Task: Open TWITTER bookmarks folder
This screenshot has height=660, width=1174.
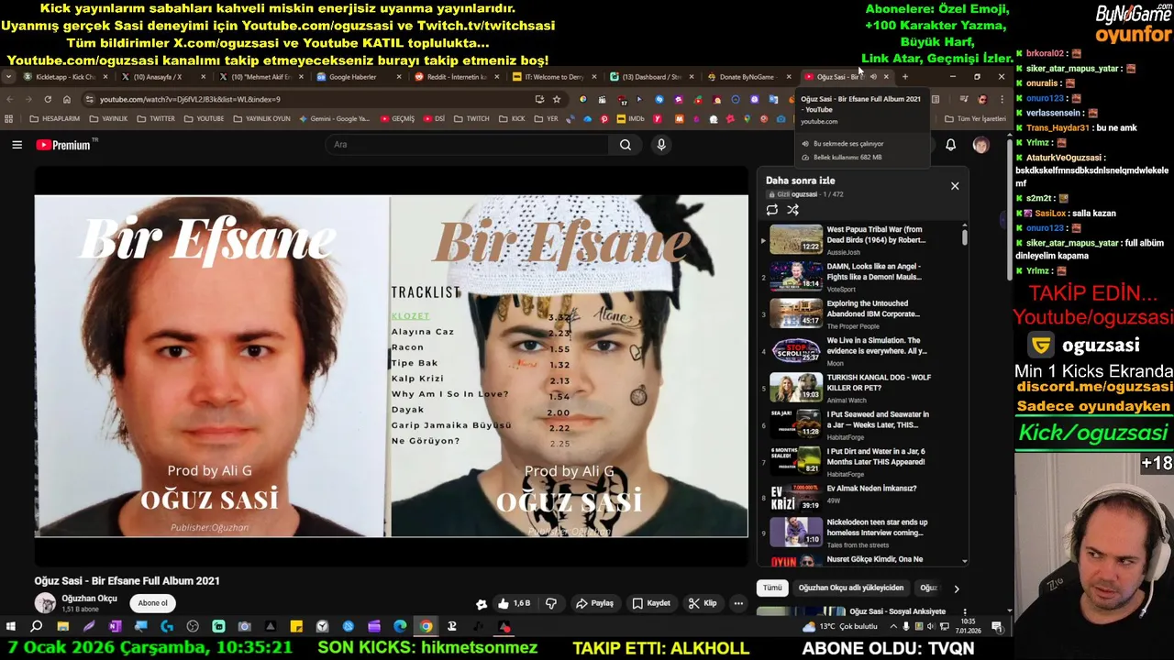Action: (x=155, y=119)
